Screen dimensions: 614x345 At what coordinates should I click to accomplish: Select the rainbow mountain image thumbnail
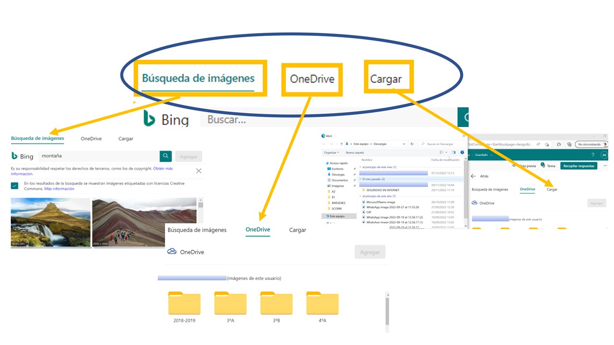[x=144, y=222]
